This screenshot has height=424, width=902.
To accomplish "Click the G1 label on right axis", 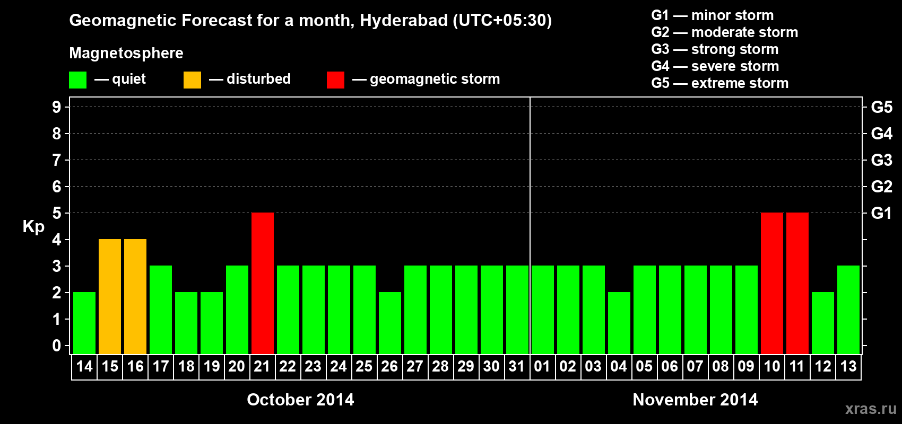I will click(881, 213).
